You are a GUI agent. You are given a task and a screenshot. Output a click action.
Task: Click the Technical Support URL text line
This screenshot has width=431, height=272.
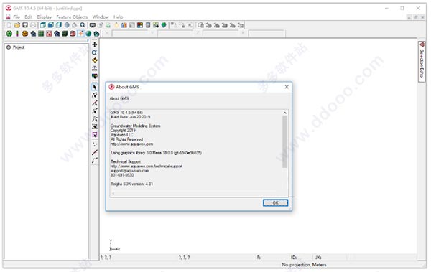147,167
